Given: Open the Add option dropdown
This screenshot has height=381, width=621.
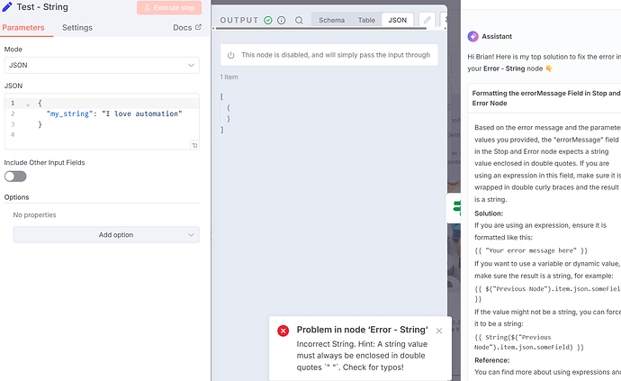Looking at the screenshot, I should tap(106, 235).
